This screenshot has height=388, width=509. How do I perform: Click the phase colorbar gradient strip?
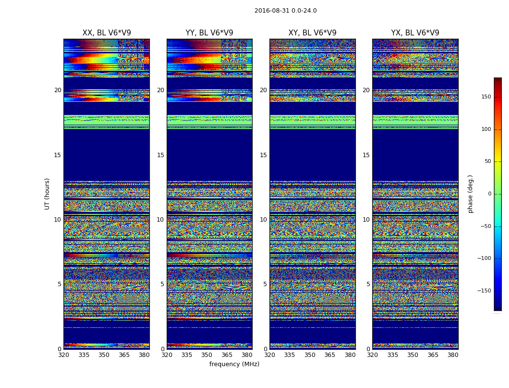[498, 194]
